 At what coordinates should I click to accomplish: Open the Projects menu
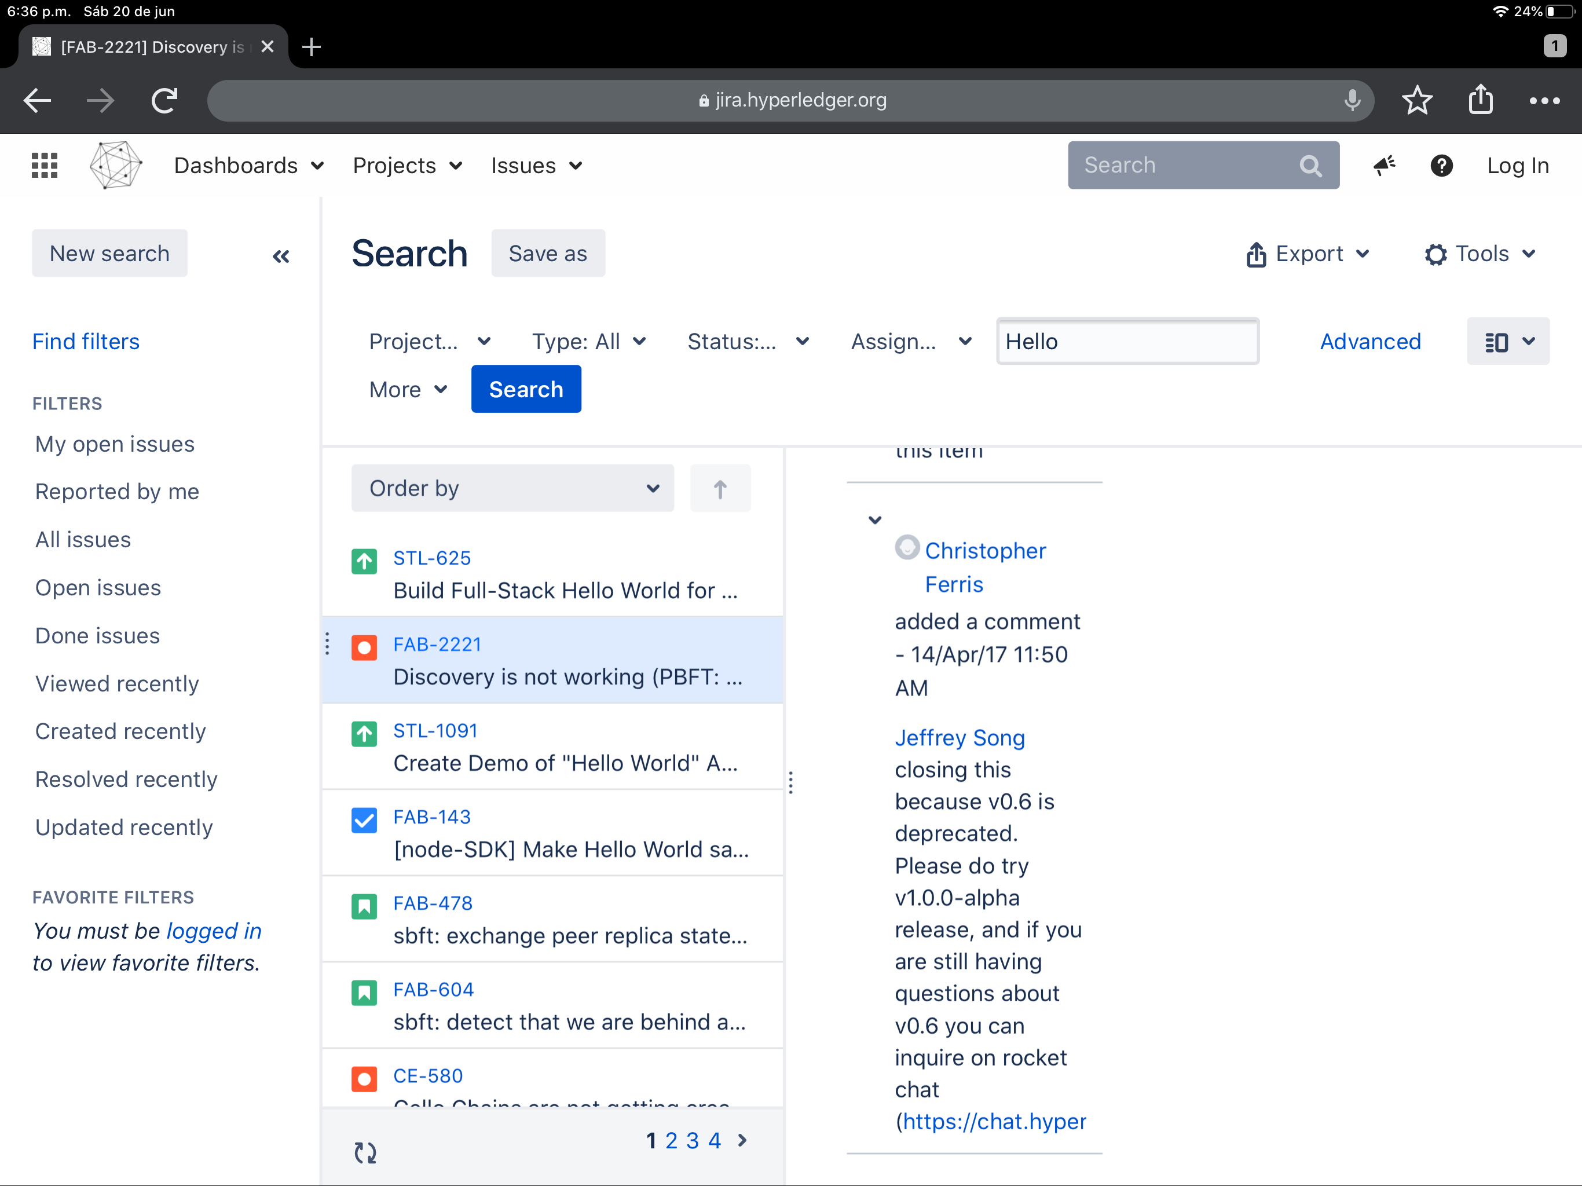407,165
